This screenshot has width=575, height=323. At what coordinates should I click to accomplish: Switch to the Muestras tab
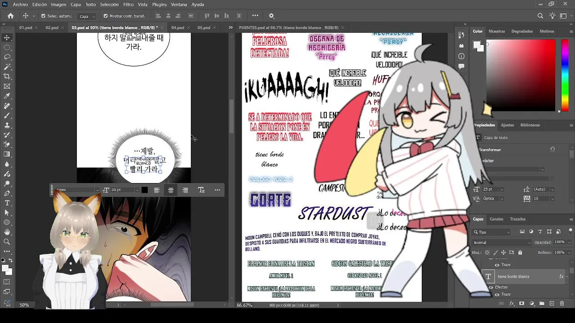point(497,31)
